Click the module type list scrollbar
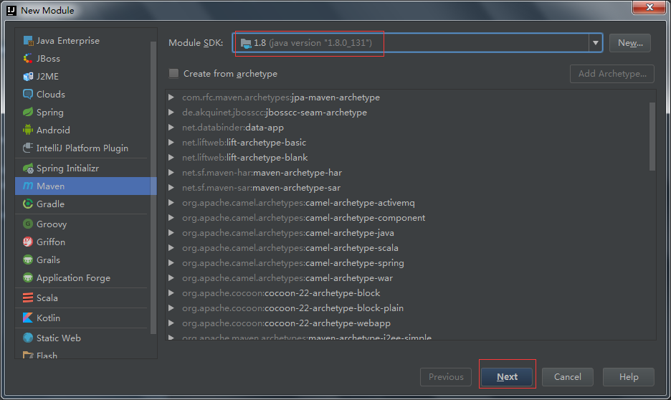The height and width of the screenshot is (400, 671). pos(153,189)
